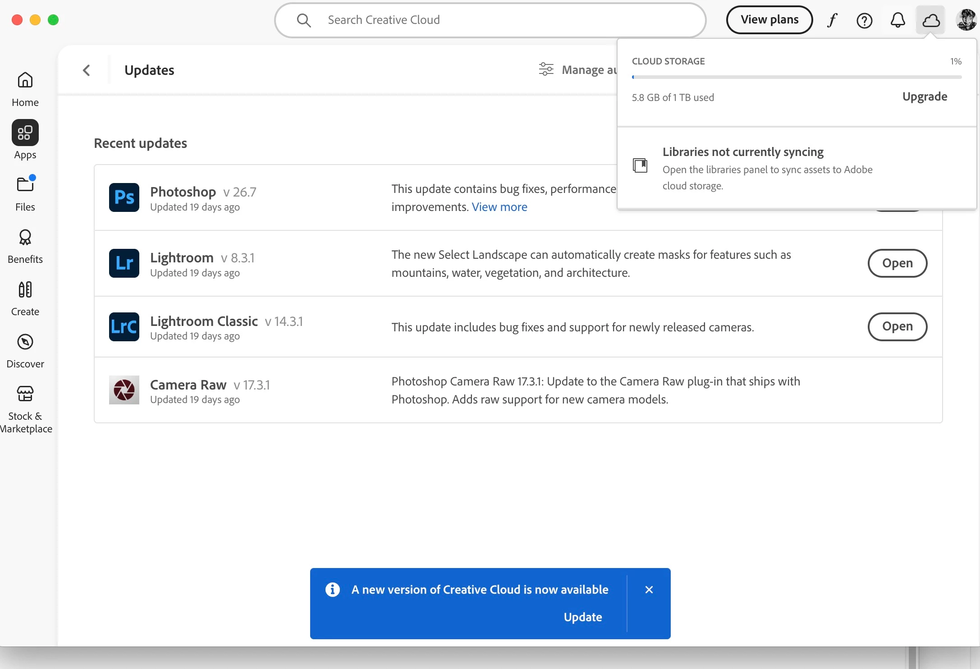Click the fonts 'f' icon
Viewport: 980px width, 669px height.
832,20
